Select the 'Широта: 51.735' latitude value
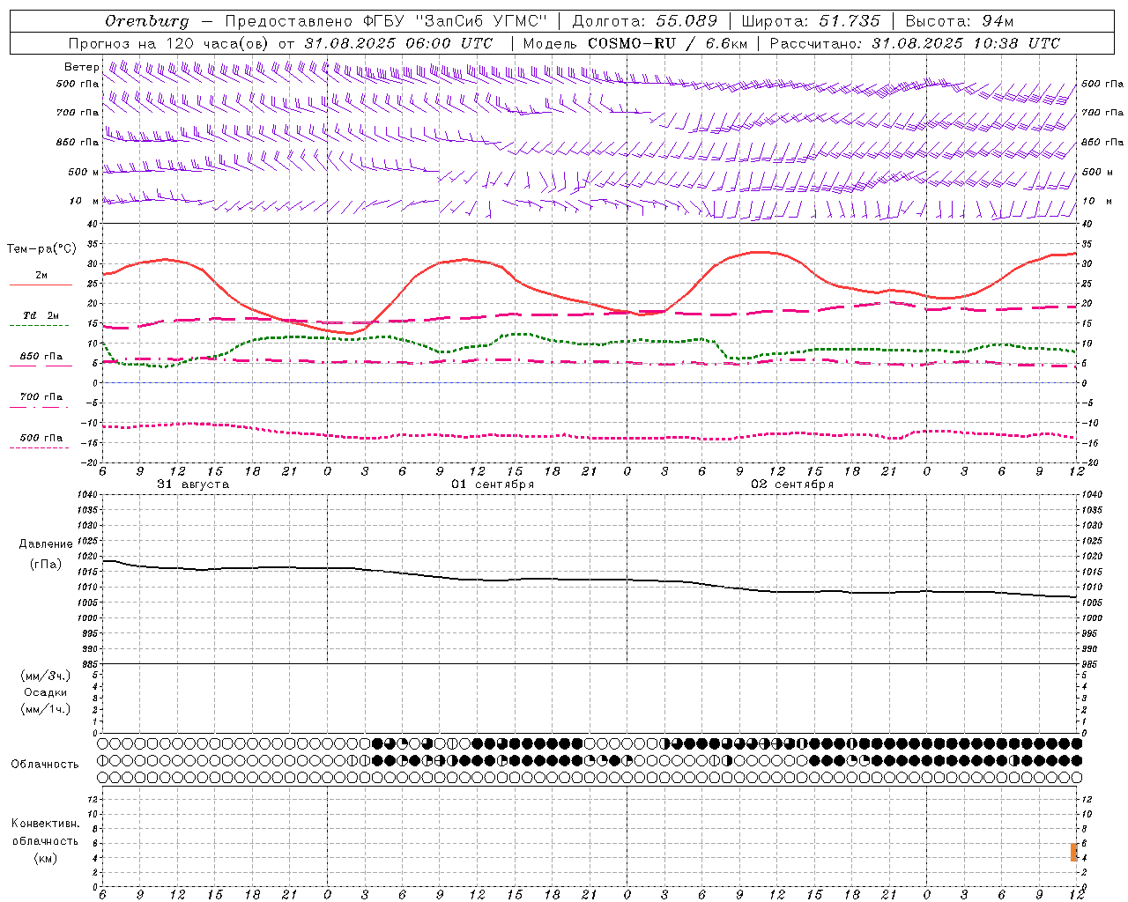This screenshot has height=902, width=1128. 811,21
